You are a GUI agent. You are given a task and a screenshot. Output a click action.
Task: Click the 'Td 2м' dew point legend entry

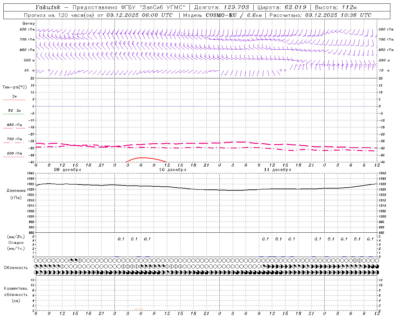tap(14, 110)
